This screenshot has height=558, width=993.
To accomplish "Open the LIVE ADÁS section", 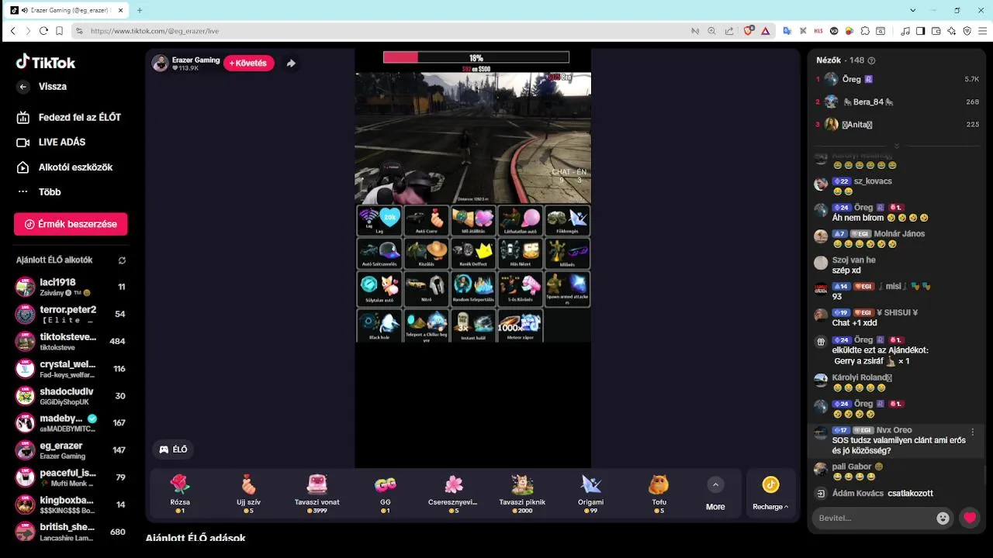I will click(x=52, y=142).
